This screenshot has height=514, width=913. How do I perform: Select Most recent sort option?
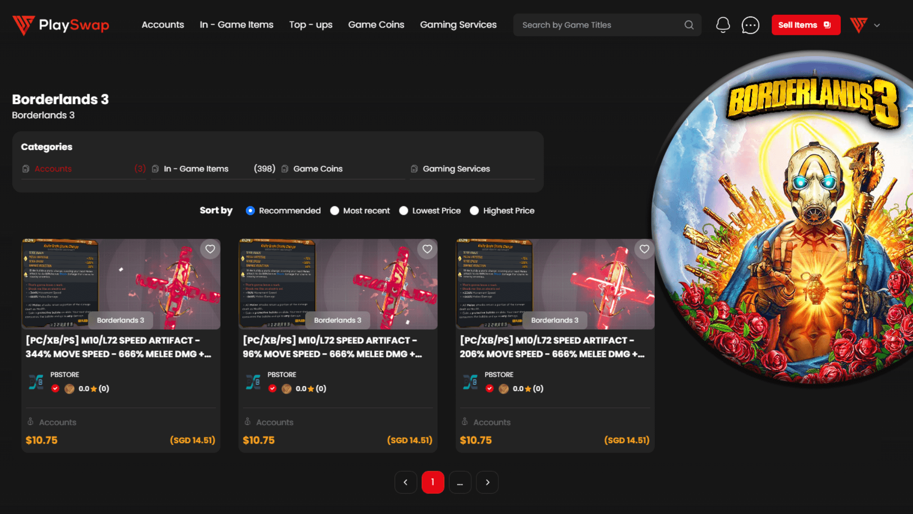coord(335,210)
